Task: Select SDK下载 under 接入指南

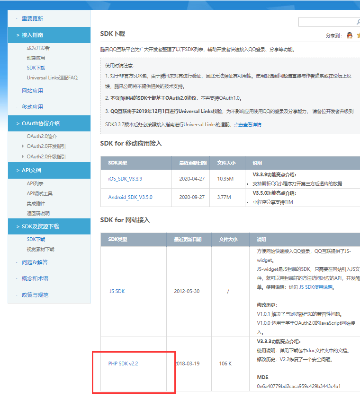Action: [36, 68]
